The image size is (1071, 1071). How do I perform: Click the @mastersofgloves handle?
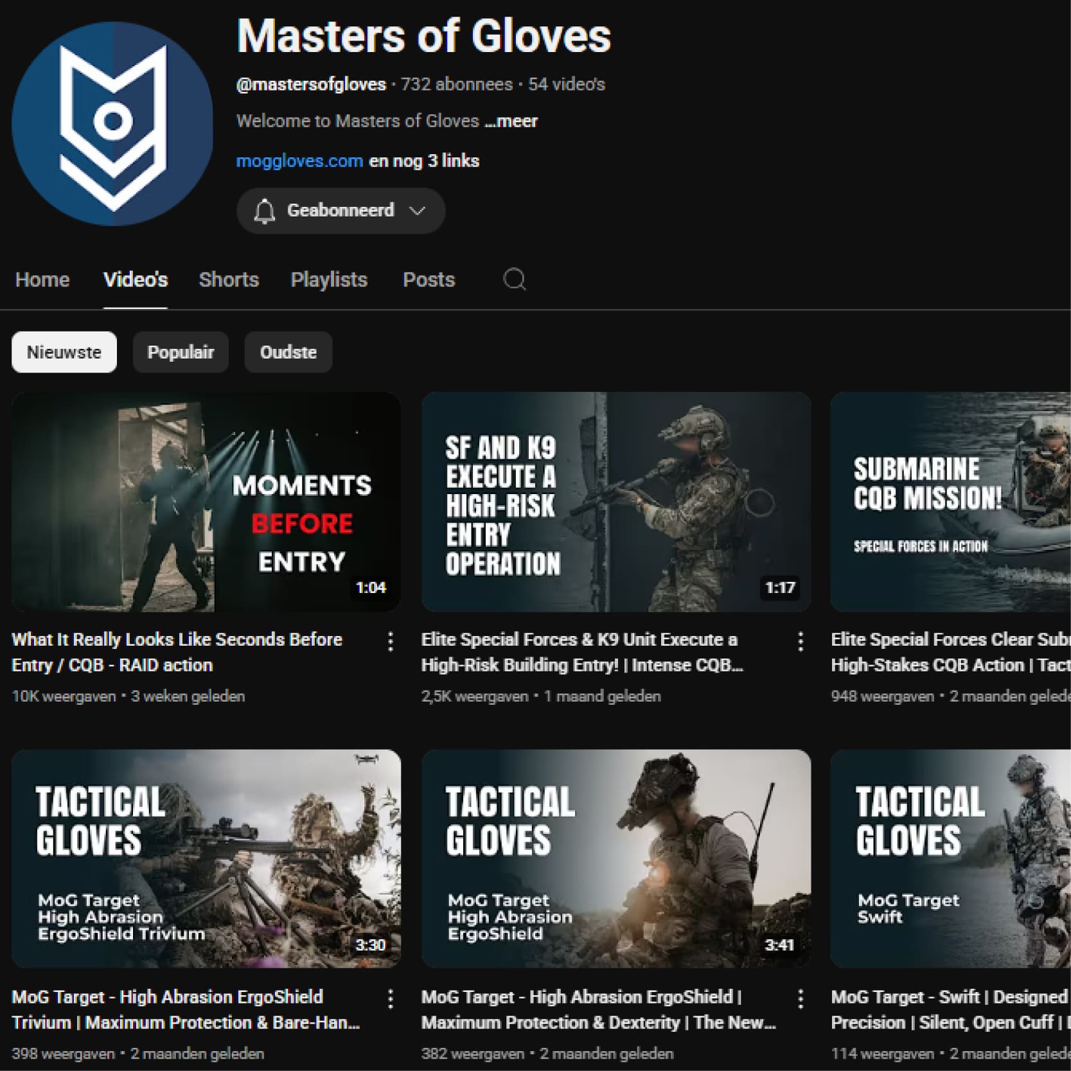pos(311,84)
